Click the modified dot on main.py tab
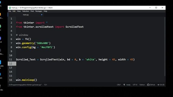The image size is (173, 97). point(42,15)
